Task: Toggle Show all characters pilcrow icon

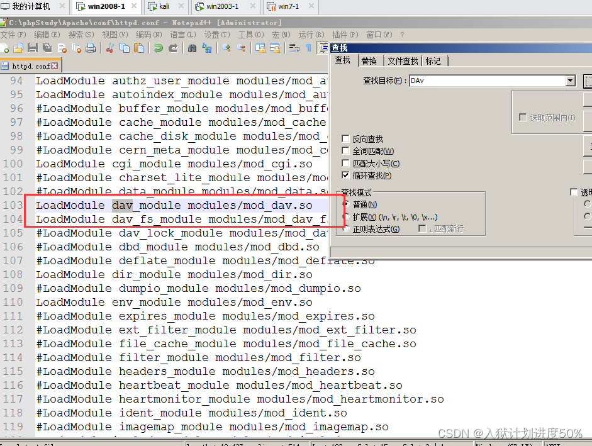Action: [308, 48]
